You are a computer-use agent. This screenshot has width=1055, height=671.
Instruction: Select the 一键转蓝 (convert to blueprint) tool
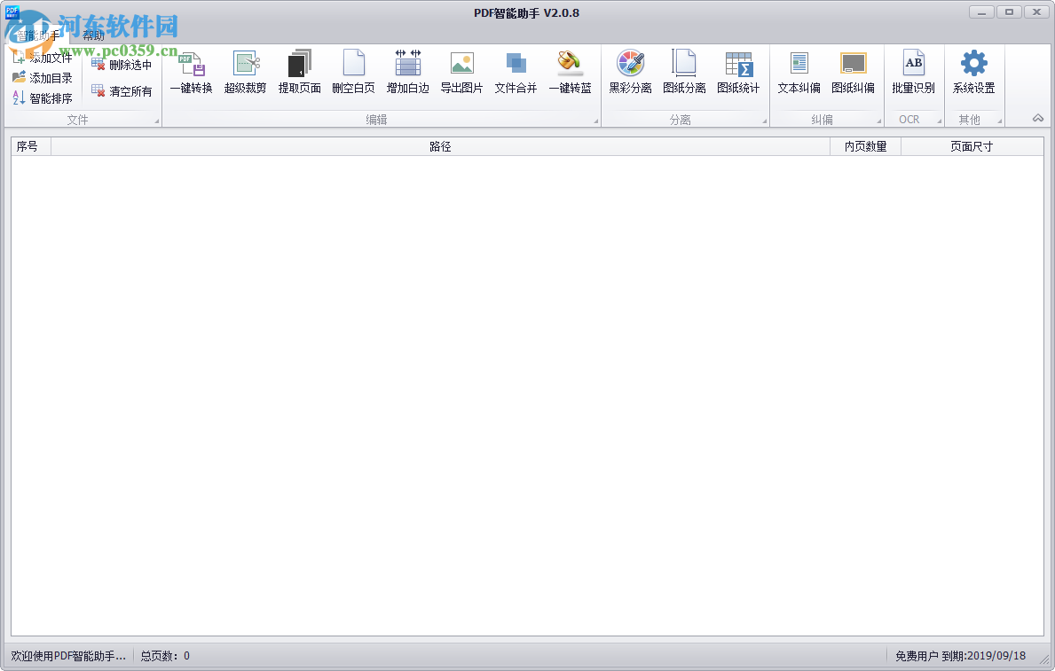570,73
